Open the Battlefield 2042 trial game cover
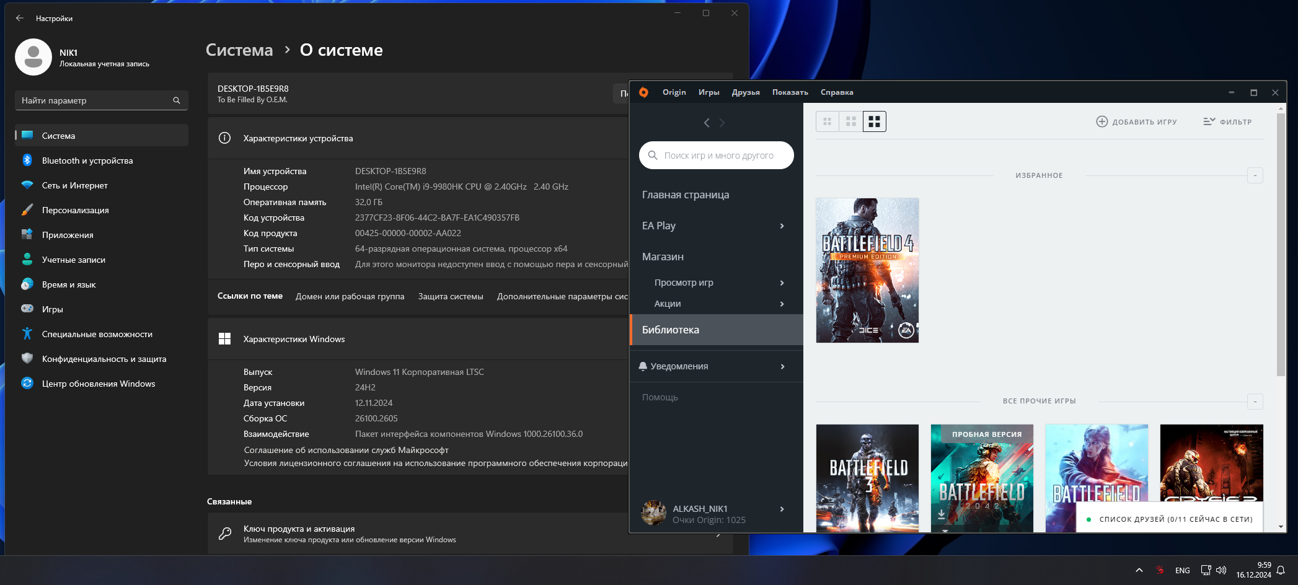The width and height of the screenshot is (1298, 585). pyautogui.click(x=982, y=478)
